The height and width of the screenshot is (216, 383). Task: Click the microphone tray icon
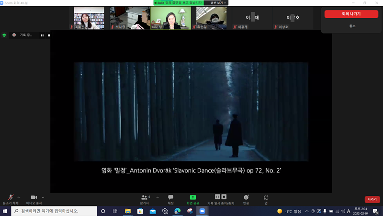coord(325,211)
